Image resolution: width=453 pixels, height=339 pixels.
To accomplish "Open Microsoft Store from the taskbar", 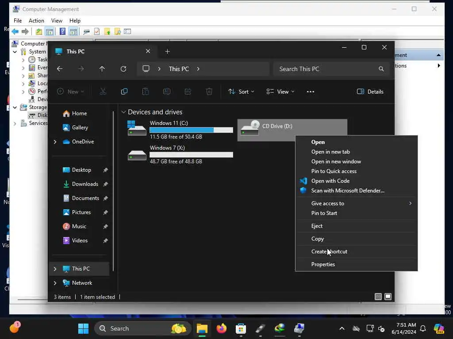I will (241, 328).
